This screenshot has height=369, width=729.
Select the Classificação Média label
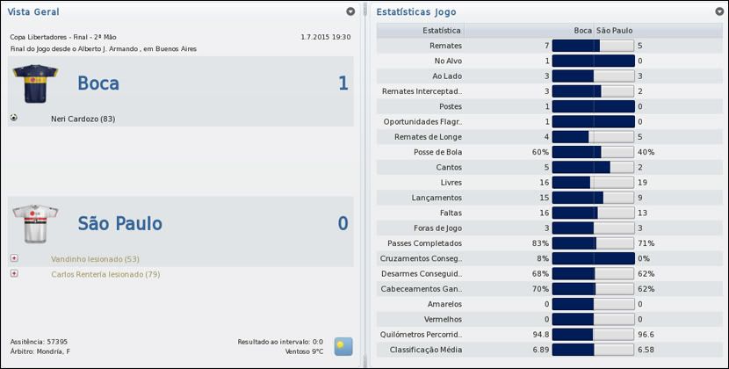point(425,350)
